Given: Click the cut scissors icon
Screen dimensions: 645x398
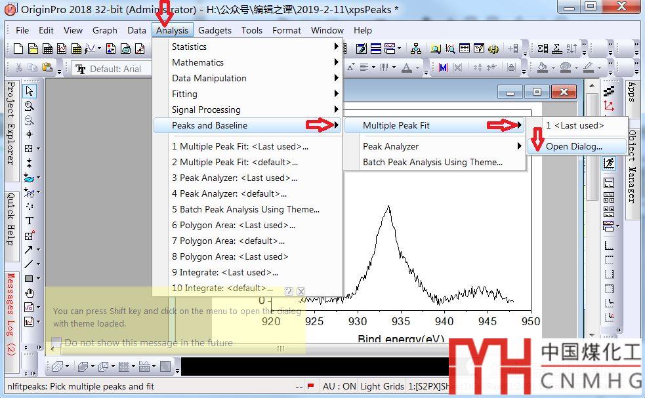Looking at the screenshot, I should point(18,68).
